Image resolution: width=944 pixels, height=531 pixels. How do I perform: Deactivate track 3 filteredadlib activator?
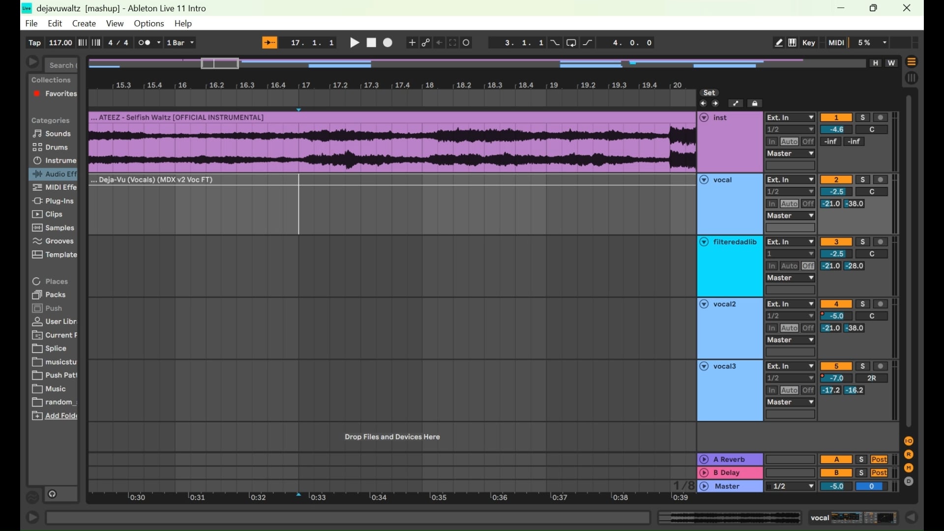836,242
